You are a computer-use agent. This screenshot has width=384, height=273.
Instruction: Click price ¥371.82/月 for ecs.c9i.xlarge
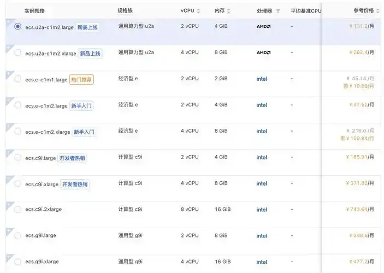tap(360, 183)
